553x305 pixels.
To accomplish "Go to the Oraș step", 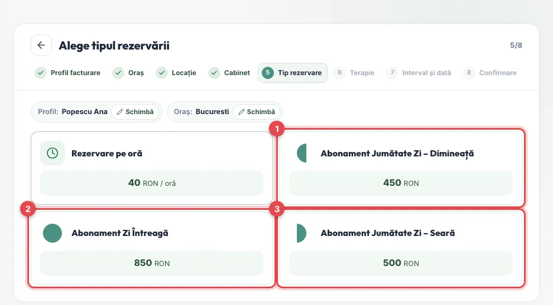I will (128, 73).
